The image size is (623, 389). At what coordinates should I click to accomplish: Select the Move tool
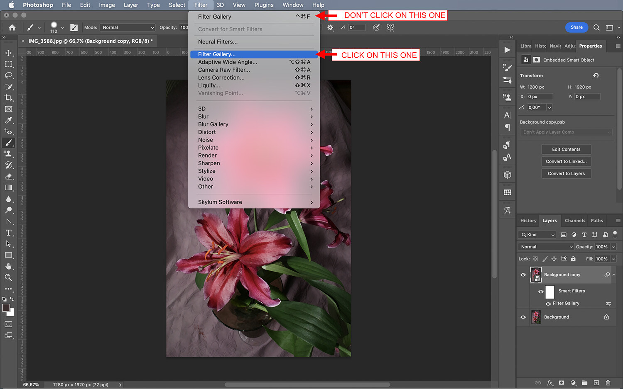point(8,53)
